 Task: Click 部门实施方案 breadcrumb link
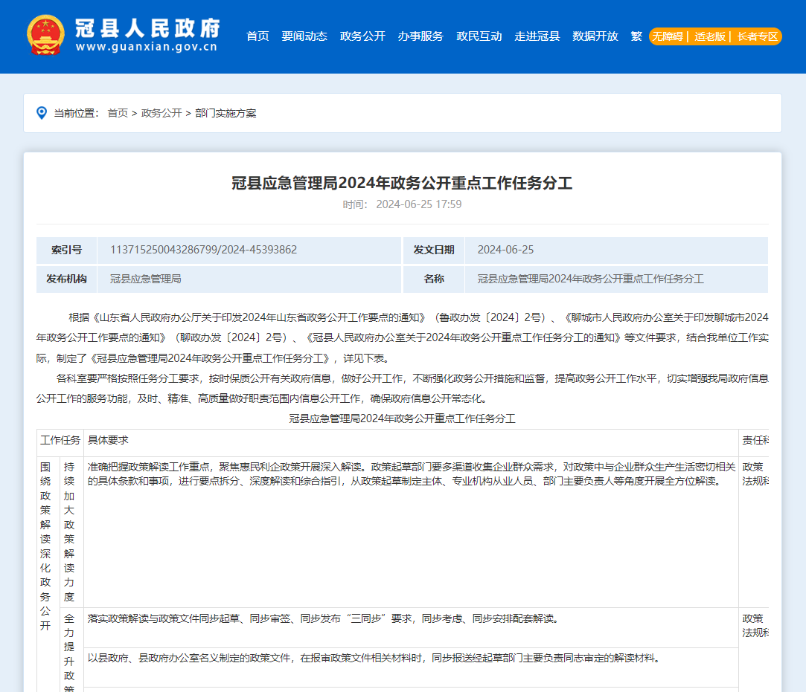226,113
